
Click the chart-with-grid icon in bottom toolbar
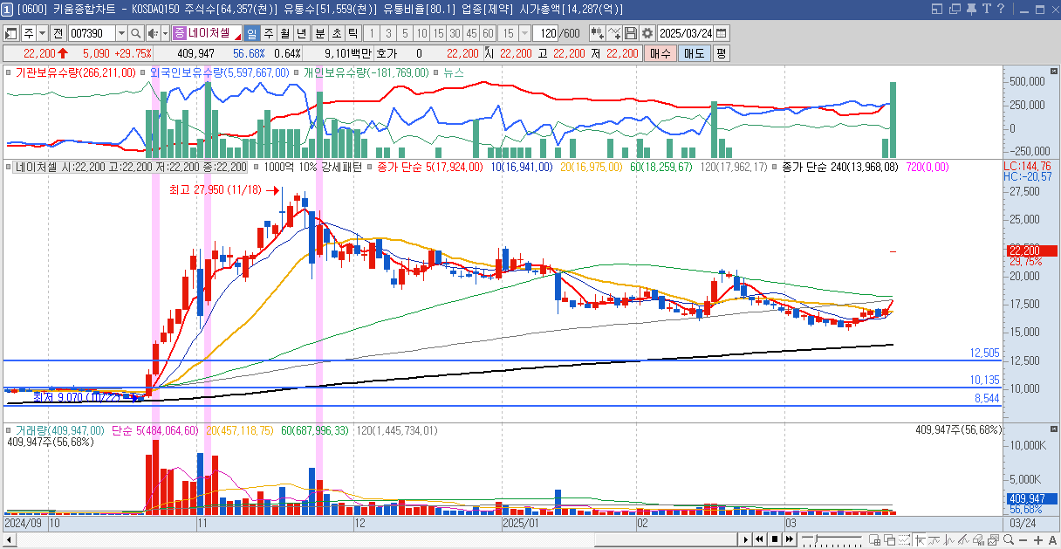point(875,540)
